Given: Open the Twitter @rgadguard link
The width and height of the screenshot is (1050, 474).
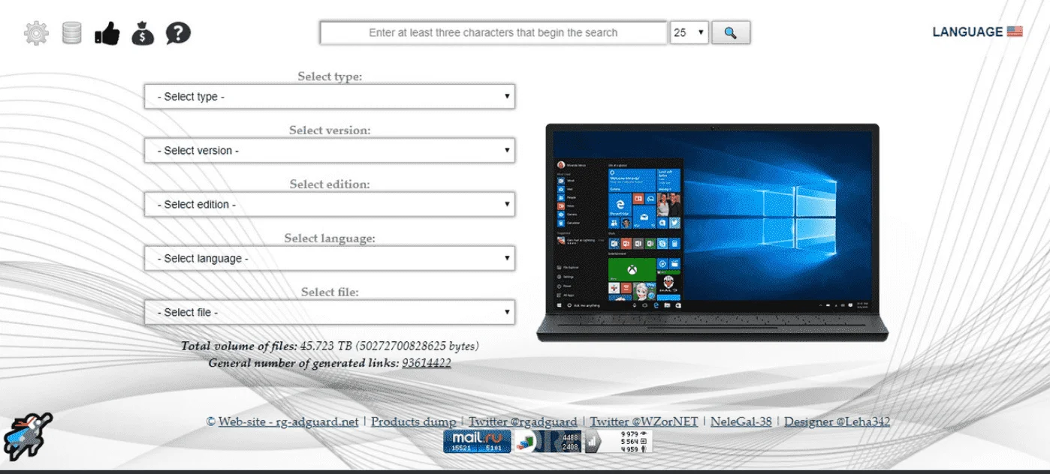Looking at the screenshot, I should [523, 421].
